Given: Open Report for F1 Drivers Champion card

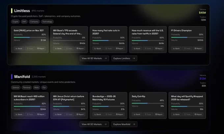Looking at the screenshot, I should tap(198, 48).
